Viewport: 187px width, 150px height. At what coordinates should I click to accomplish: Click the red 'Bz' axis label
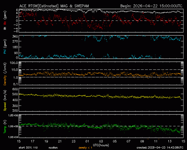pos(5,23)
